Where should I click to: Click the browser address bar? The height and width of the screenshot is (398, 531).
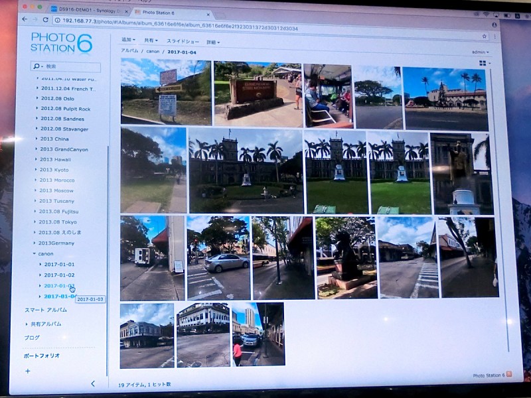[x=271, y=28]
